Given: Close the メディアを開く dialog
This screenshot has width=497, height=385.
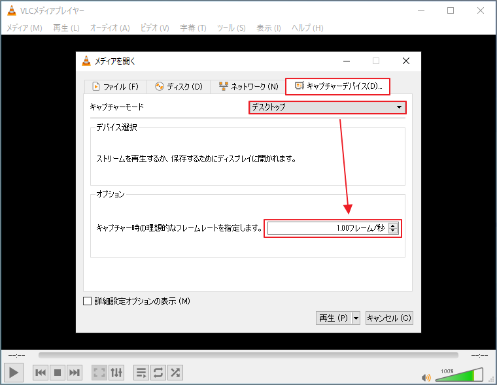Looking at the screenshot, I should click(x=406, y=61).
